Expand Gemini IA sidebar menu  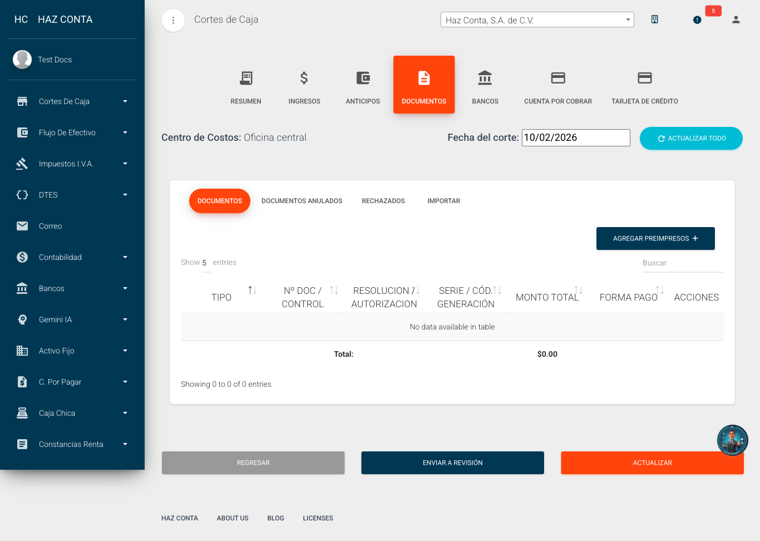(x=72, y=319)
